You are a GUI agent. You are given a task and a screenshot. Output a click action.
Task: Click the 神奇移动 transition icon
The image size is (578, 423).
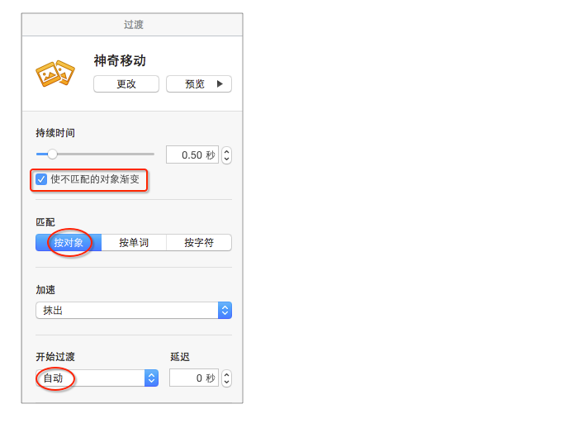click(x=55, y=73)
